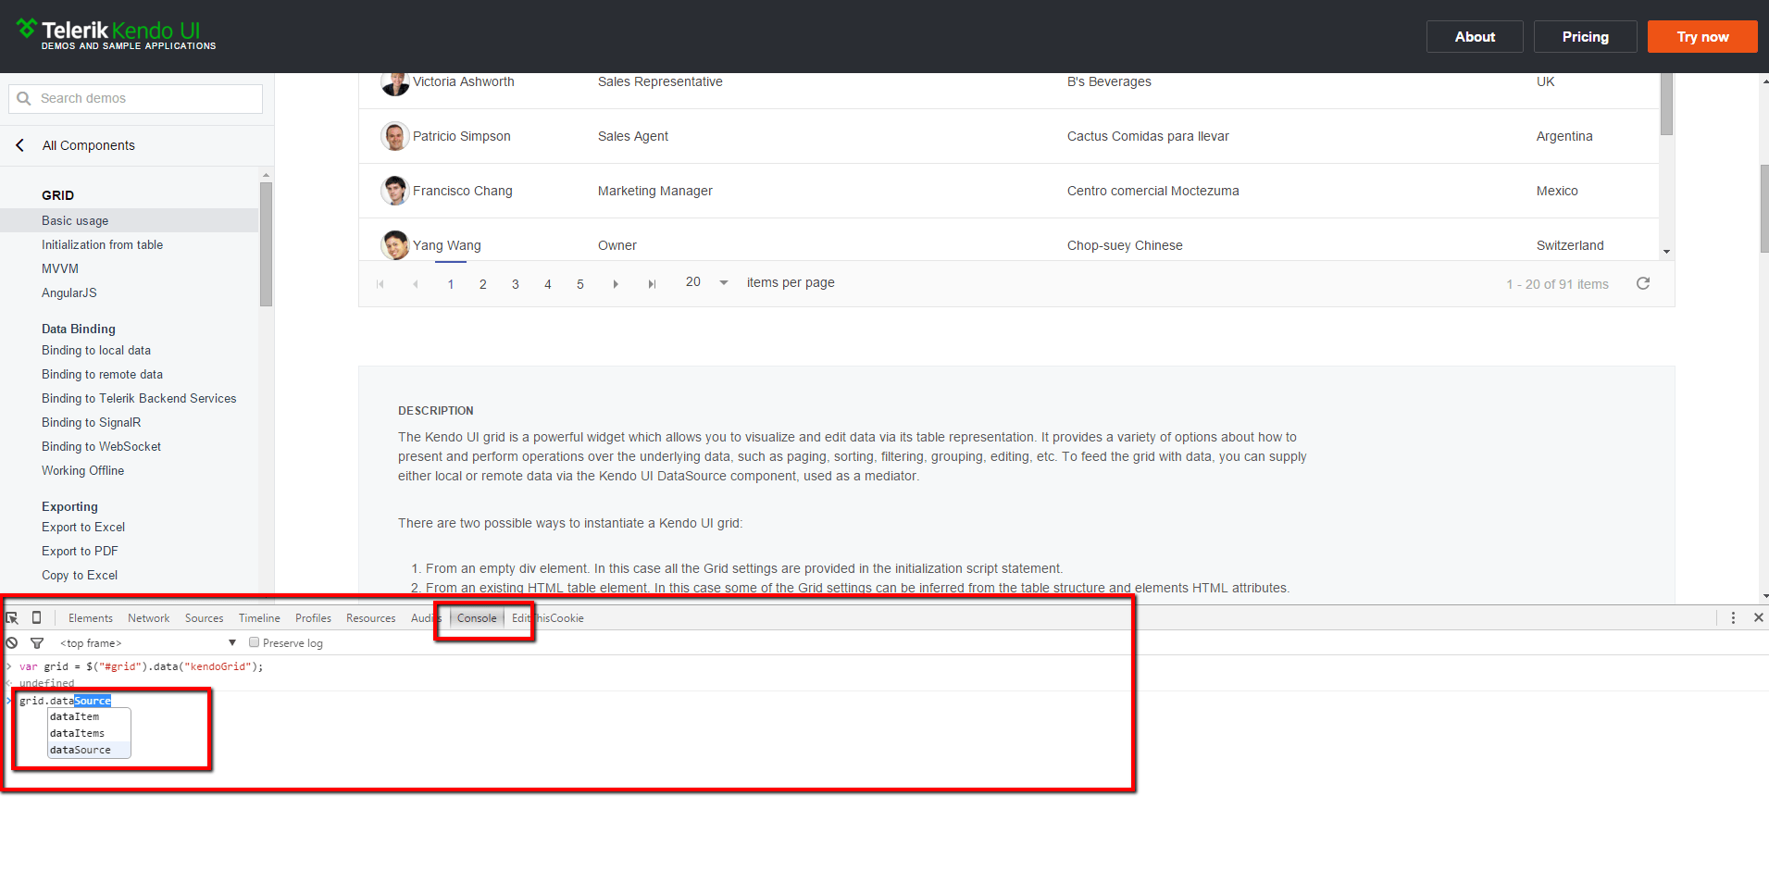
Task: Click the search magnifier icon
Action: tap(24, 98)
